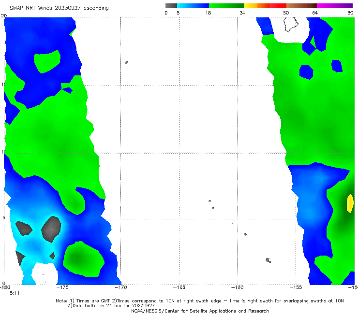Viewport: 358px width, 314px height.
Task: Click the '-170' longitude axis label
Action: [120, 287]
